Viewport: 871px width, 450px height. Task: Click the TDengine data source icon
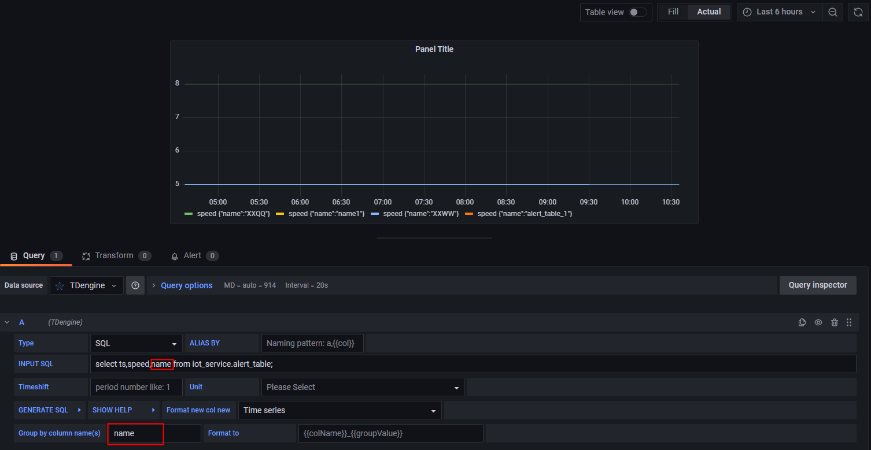point(60,285)
